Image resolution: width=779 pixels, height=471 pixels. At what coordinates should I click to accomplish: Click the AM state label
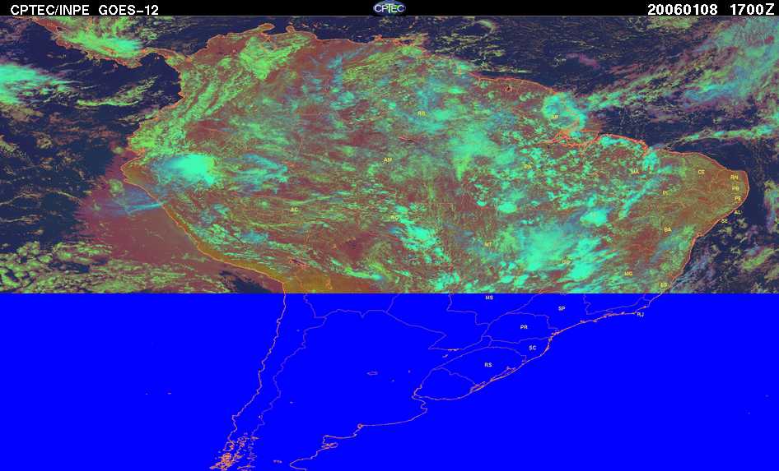388,160
